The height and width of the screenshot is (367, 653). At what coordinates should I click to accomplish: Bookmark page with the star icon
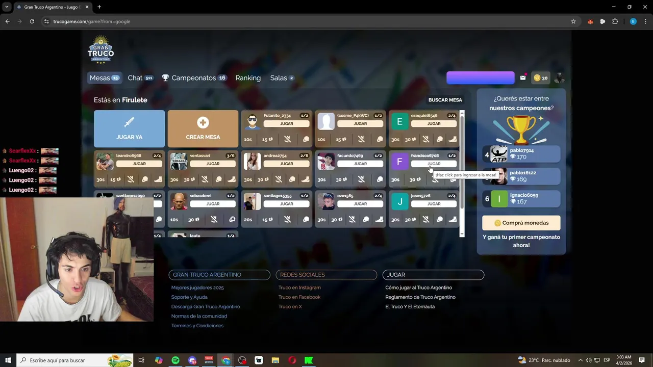(x=573, y=21)
